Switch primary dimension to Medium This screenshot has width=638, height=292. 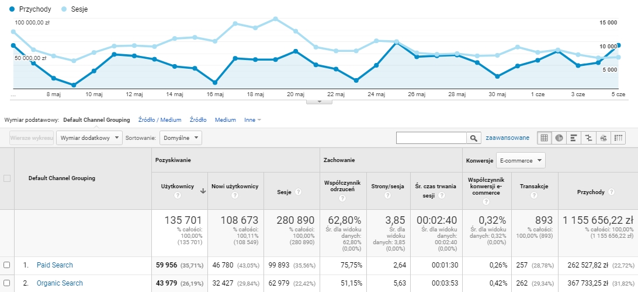coord(226,120)
